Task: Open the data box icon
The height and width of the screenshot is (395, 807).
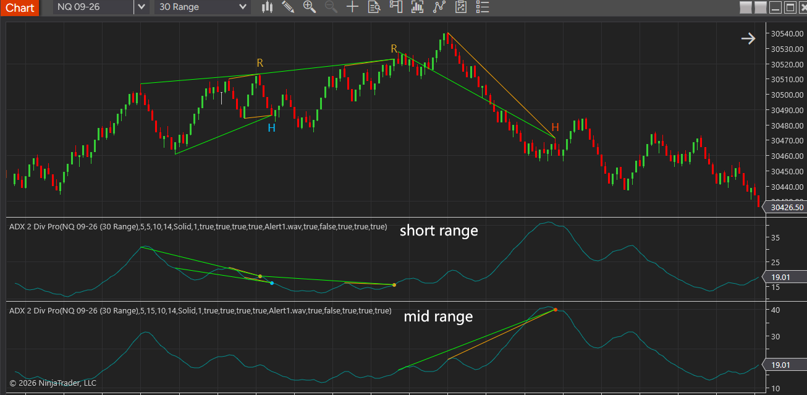Action: coord(374,7)
